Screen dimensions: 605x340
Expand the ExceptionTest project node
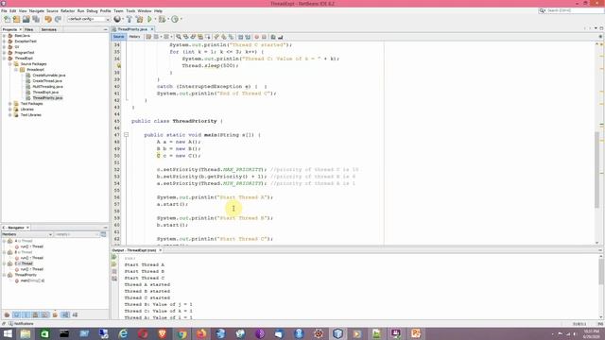pos(4,41)
